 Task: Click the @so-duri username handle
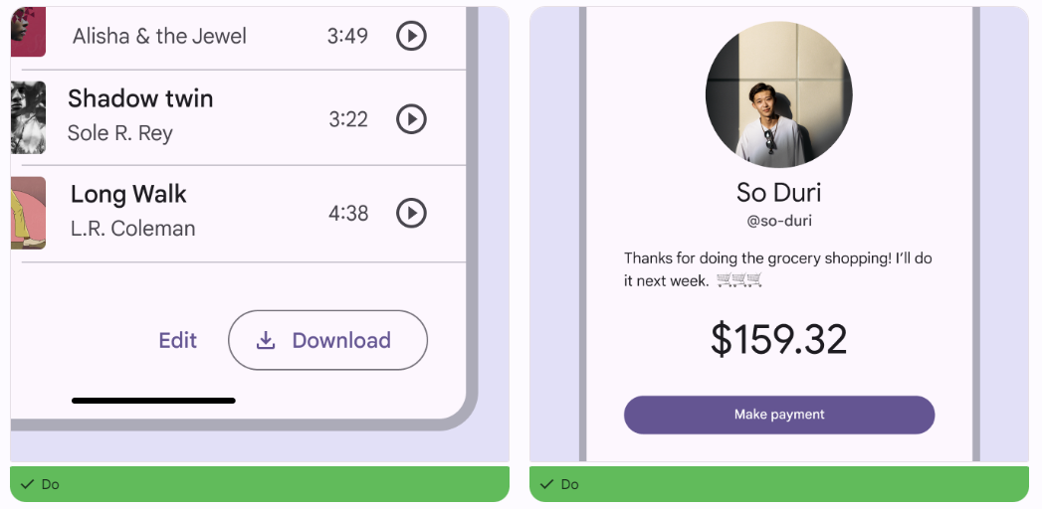coord(778,221)
